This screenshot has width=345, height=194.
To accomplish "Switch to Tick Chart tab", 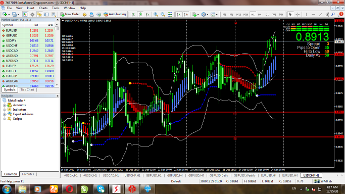I will pos(27,90).
